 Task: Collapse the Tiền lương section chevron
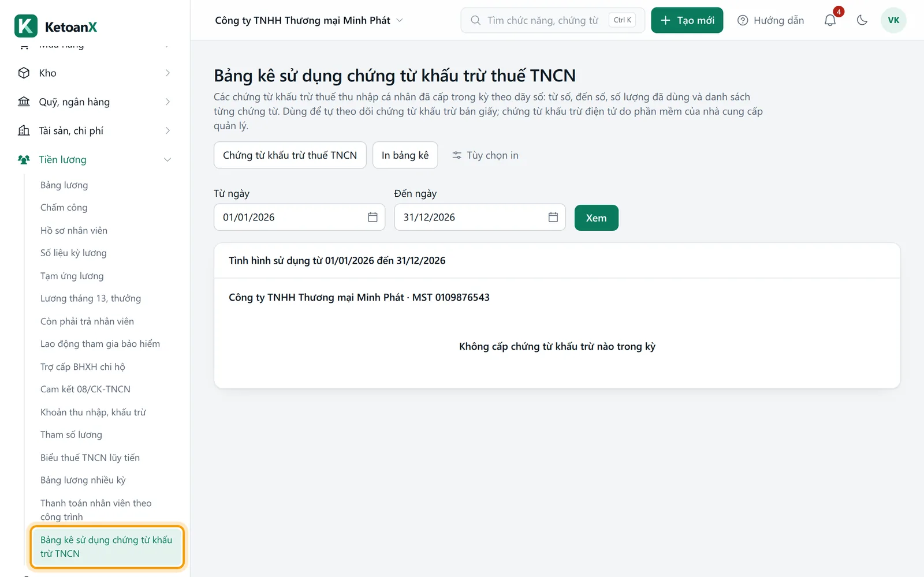pos(167,159)
